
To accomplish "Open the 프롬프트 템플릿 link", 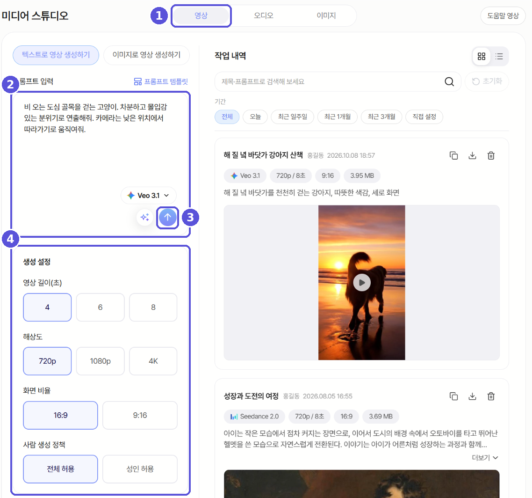I will (x=161, y=81).
